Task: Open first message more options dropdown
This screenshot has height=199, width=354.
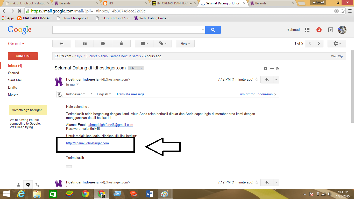Action: [x=276, y=80]
